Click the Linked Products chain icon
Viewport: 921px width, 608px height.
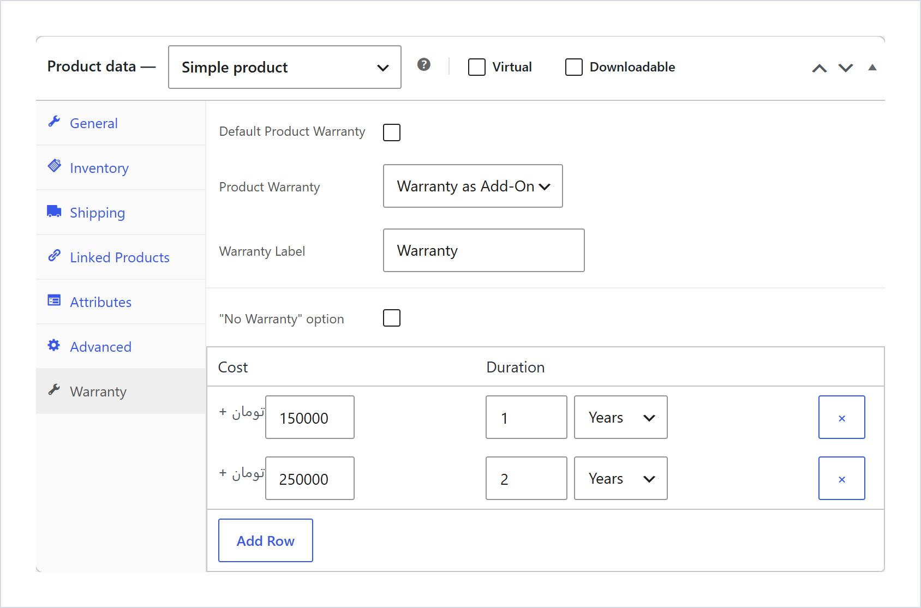pos(54,255)
